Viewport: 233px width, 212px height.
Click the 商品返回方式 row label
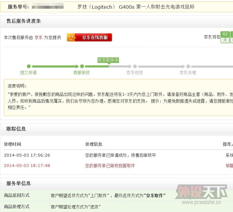point(17,195)
